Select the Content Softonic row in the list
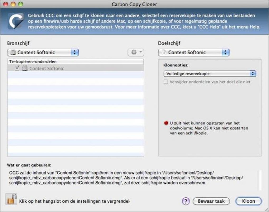The width and height of the screenshot is (269, 212). click(76, 68)
